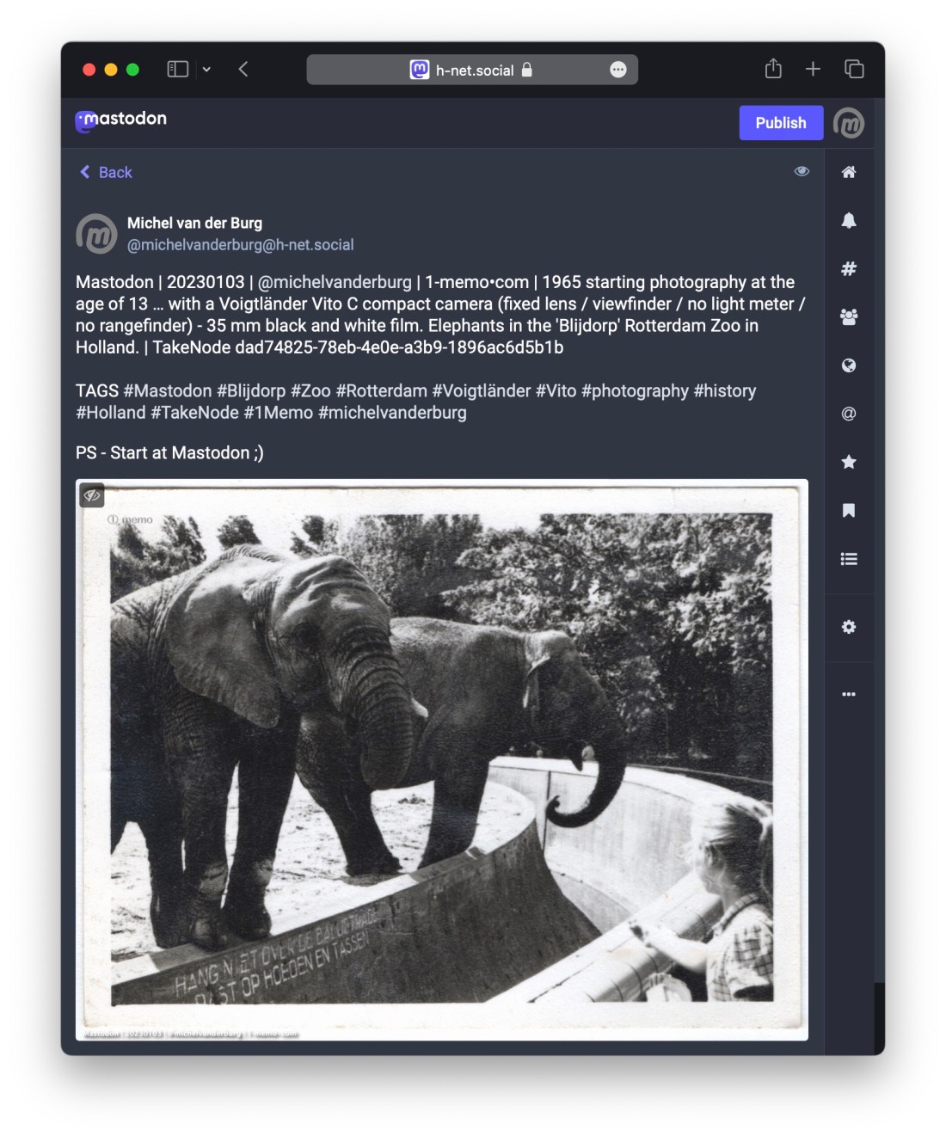Expand the sidebar dropdown chevron
The image size is (946, 1136).
206,70
